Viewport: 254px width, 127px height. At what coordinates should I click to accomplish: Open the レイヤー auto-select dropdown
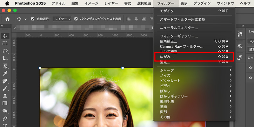click(62, 19)
